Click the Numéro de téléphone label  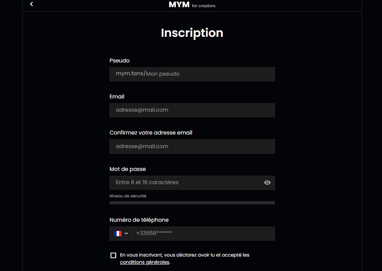(x=139, y=220)
